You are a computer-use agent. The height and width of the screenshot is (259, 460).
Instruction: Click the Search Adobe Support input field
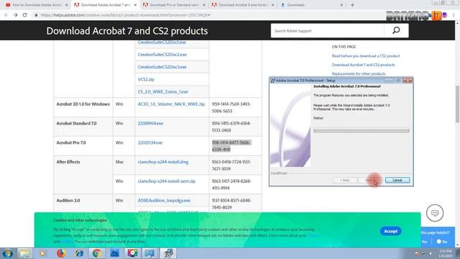[x=328, y=30]
